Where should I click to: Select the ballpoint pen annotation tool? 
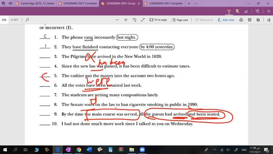[229, 12]
